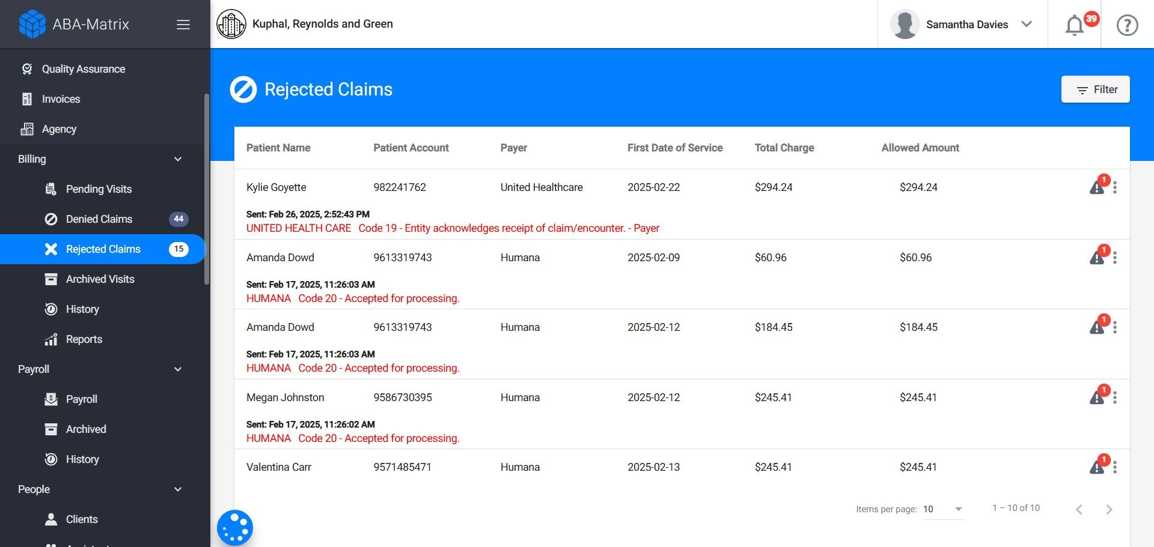1154x547 pixels.
Task: Click the cookie settings icon
Action: pyautogui.click(x=235, y=528)
